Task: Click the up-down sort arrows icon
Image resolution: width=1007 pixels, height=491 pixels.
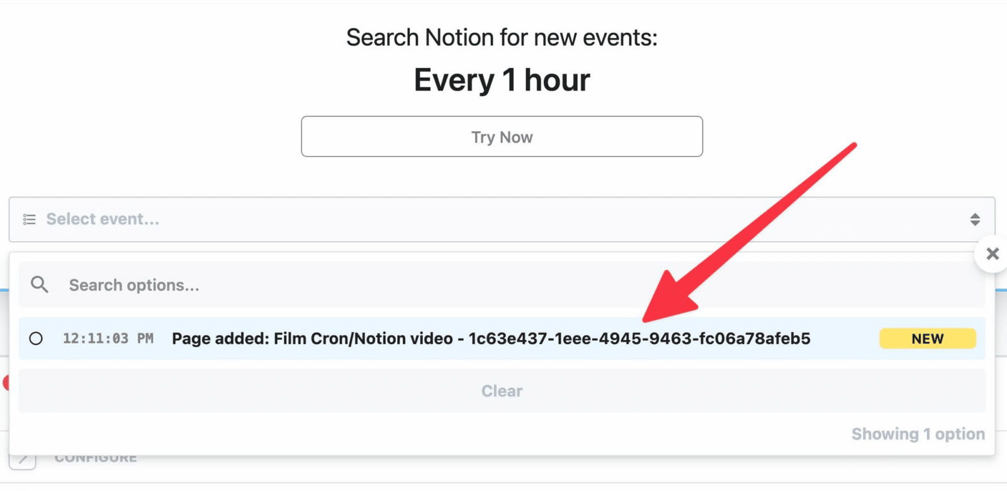Action: click(x=975, y=219)
